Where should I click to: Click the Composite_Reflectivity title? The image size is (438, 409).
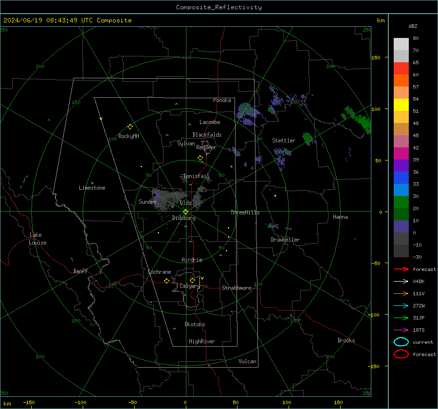tap(219, 7)
